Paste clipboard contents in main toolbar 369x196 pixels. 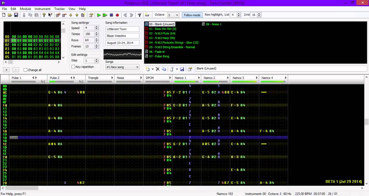click(x=36, y=15)
